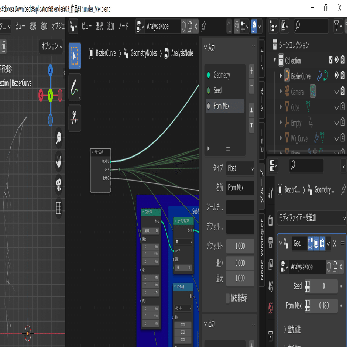Select the Annotate pencil tool

(x=75, y=87)
